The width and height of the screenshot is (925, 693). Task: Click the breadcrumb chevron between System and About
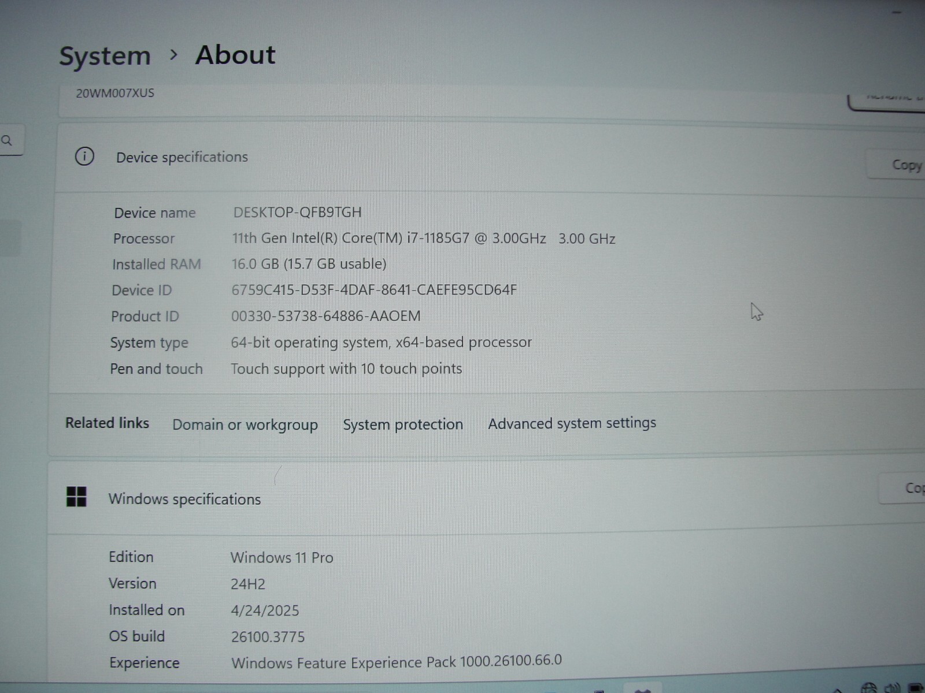pos(173,55)
